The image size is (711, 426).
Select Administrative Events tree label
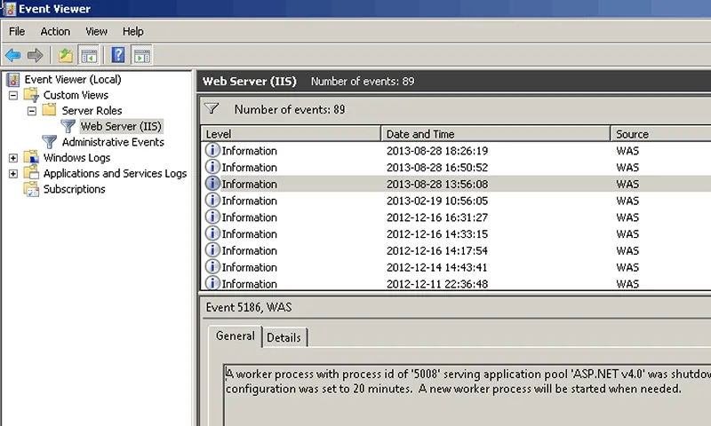(x=113, y=142)
